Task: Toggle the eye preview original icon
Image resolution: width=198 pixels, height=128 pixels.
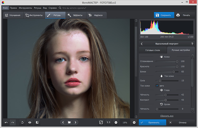Action: pos(30,122)
